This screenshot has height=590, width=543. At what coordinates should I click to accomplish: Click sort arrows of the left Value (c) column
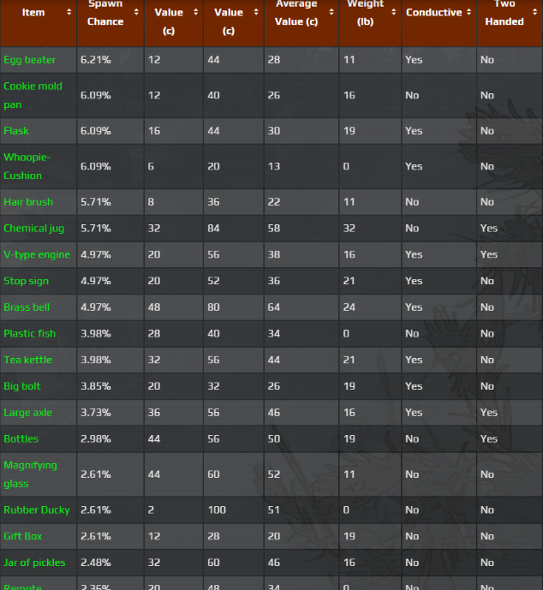point(195,13)
